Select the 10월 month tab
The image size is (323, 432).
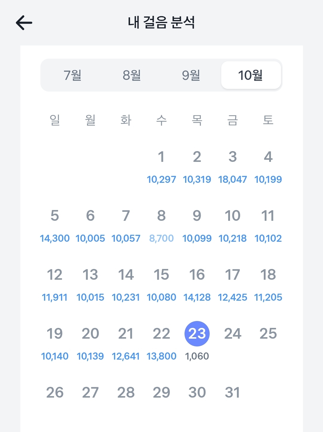coord(251,75)
